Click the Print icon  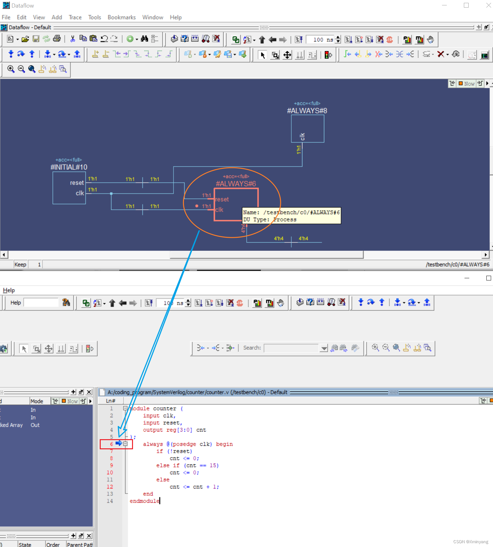57,39
